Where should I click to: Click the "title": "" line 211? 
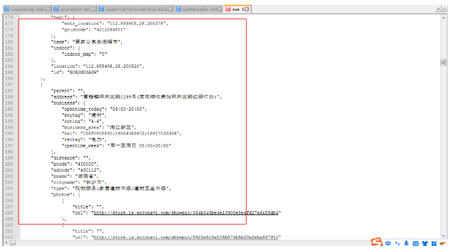click(x=88, y=231)
